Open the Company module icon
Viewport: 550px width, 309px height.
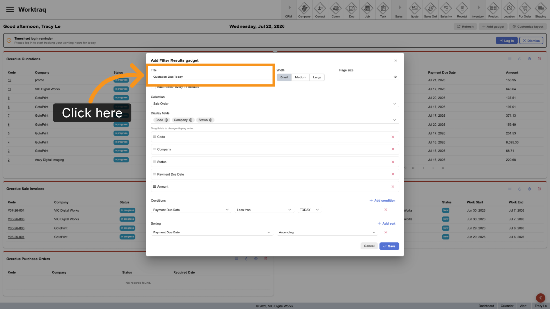(x=304, y=10)
